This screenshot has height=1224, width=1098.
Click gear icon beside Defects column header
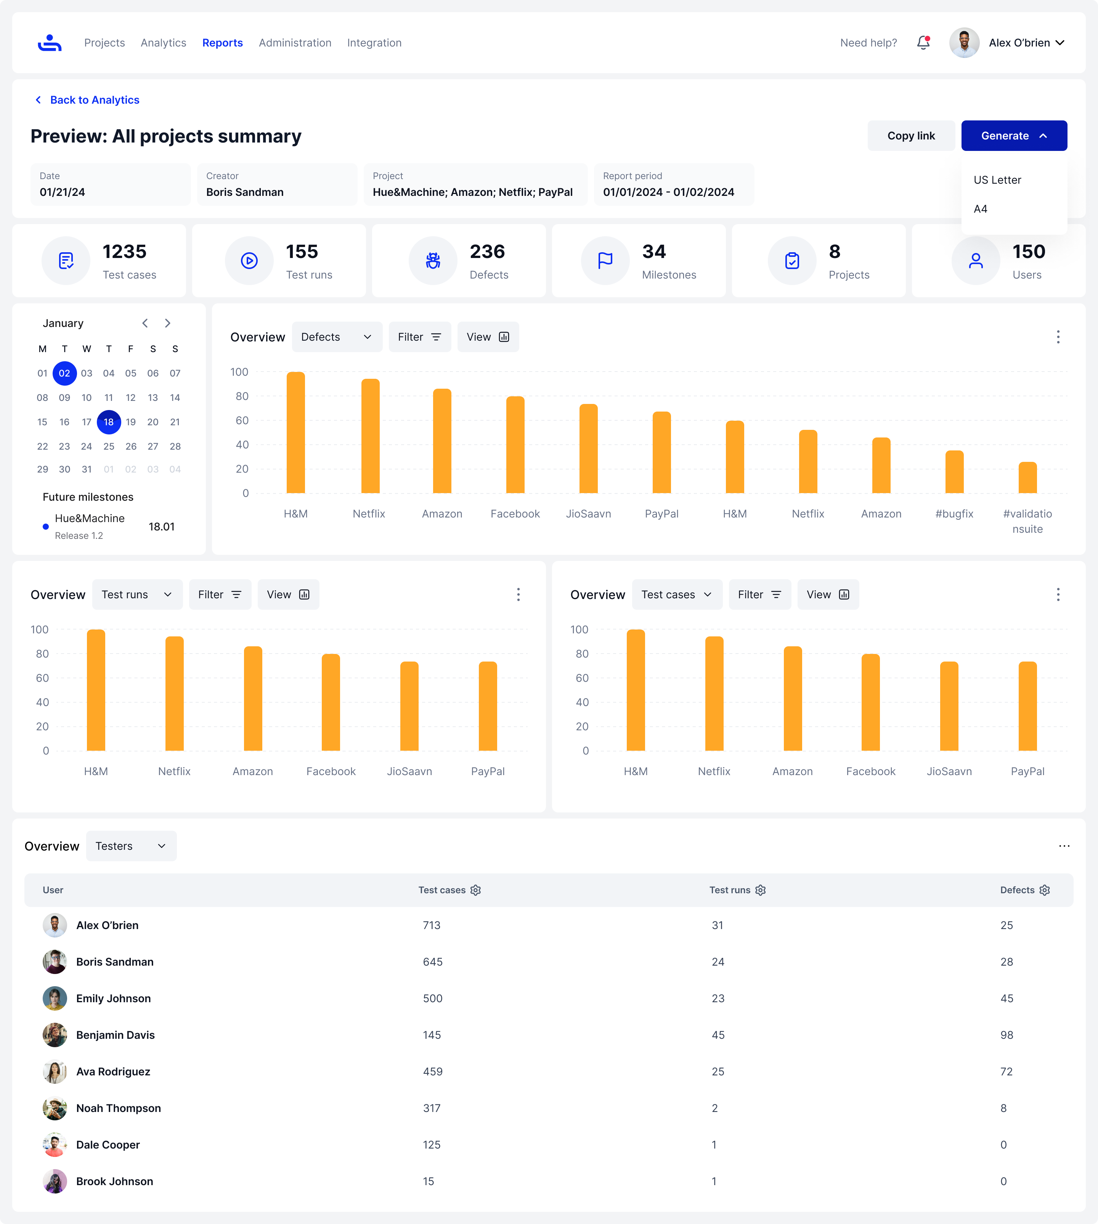tap(1045, 890)
